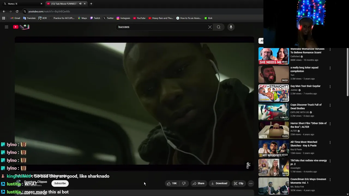Open options menu for Wannabe Womanizer video
This screenshot has height=196, width=349.
(330, 50)
